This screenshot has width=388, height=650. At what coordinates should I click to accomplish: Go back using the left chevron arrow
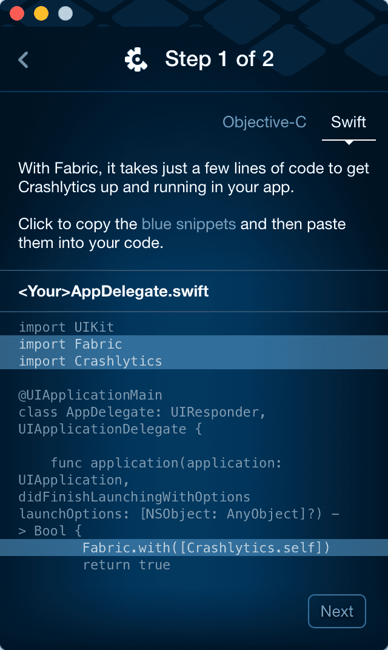click(x=24, y=59)
